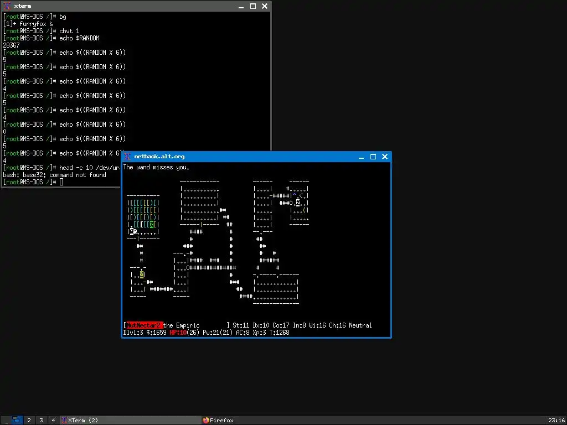Click the red NutNectar2 player name
Viewport: 567px width, 425px height.
(145, 325)
